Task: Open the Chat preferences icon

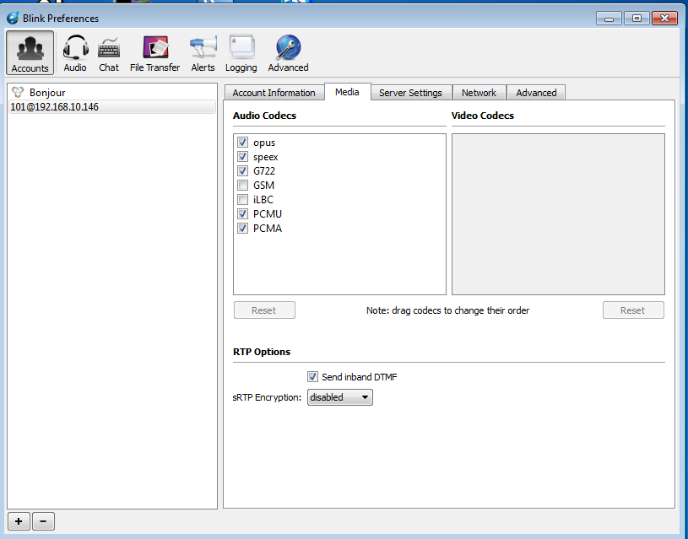Action: (109, 53)
